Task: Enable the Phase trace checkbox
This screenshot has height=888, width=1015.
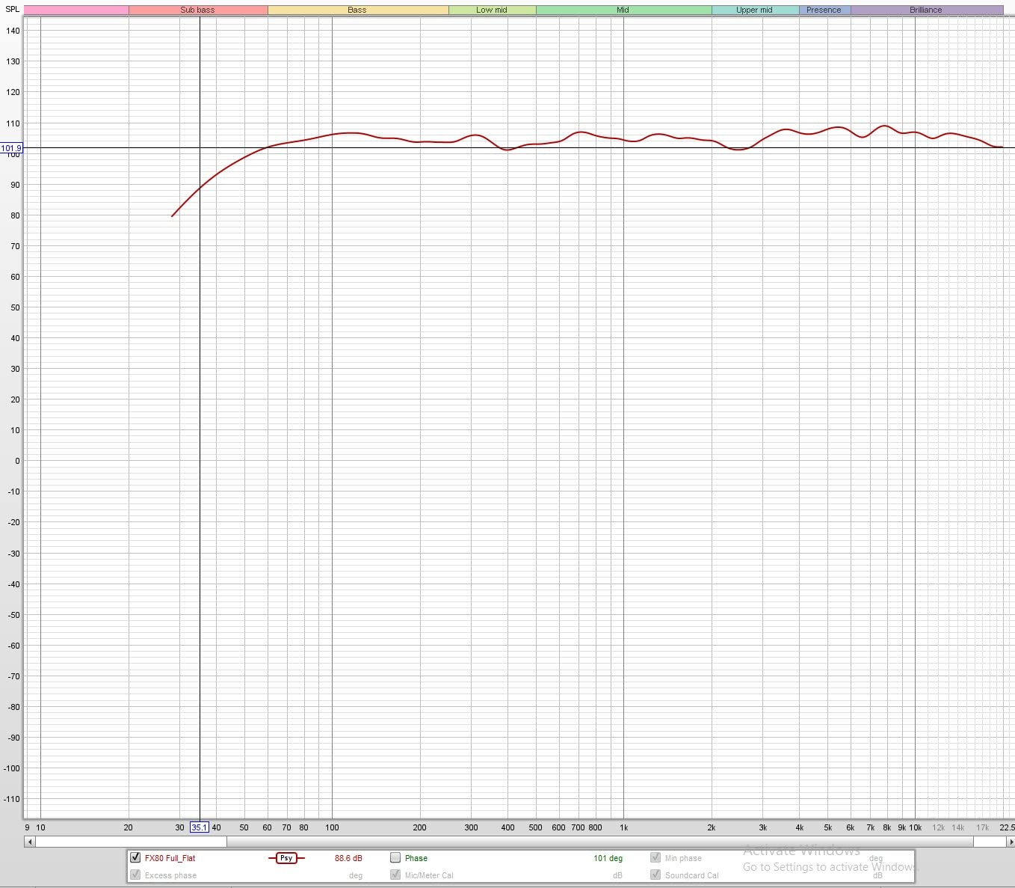Action: [395, 857]
